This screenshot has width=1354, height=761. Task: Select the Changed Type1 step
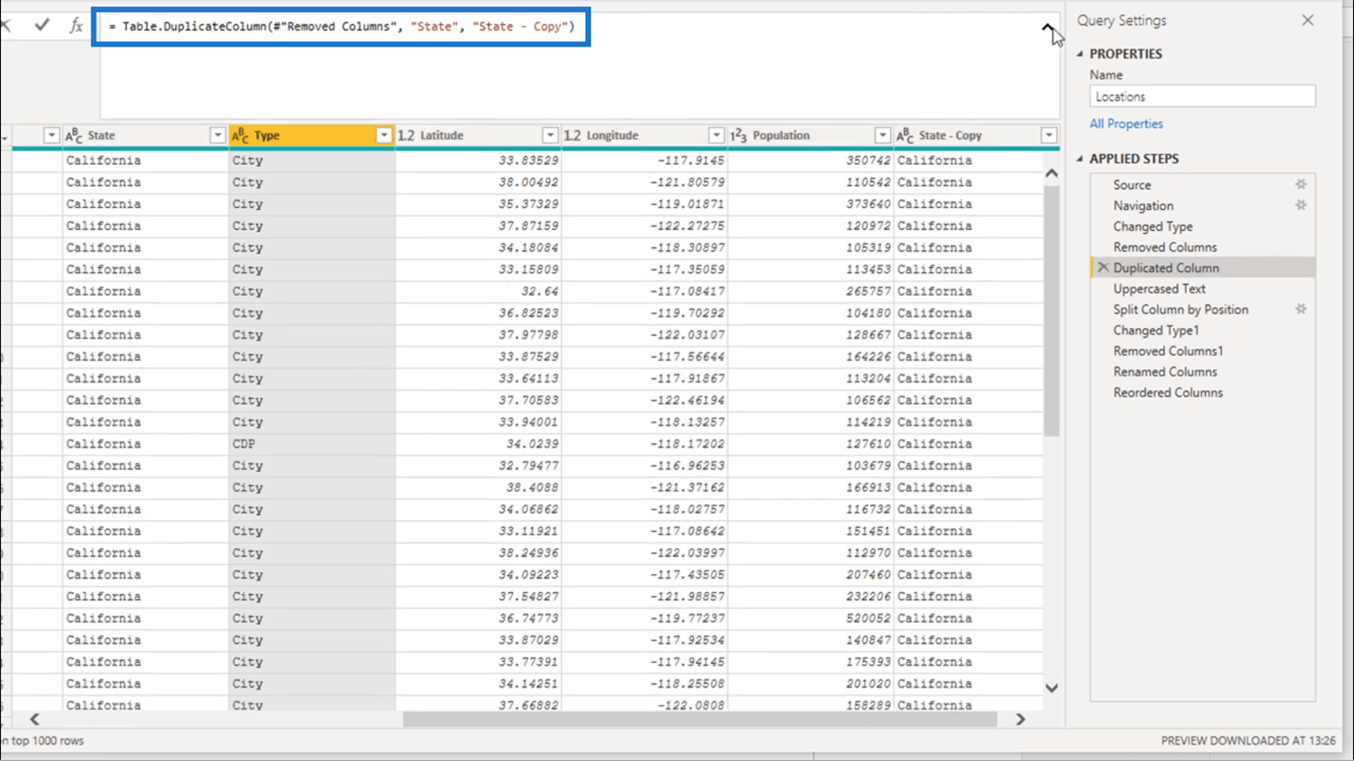point(1156,330)
